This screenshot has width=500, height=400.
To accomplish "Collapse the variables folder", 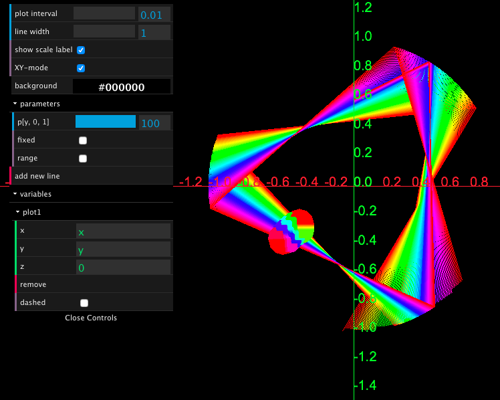I will click(35, 194).
